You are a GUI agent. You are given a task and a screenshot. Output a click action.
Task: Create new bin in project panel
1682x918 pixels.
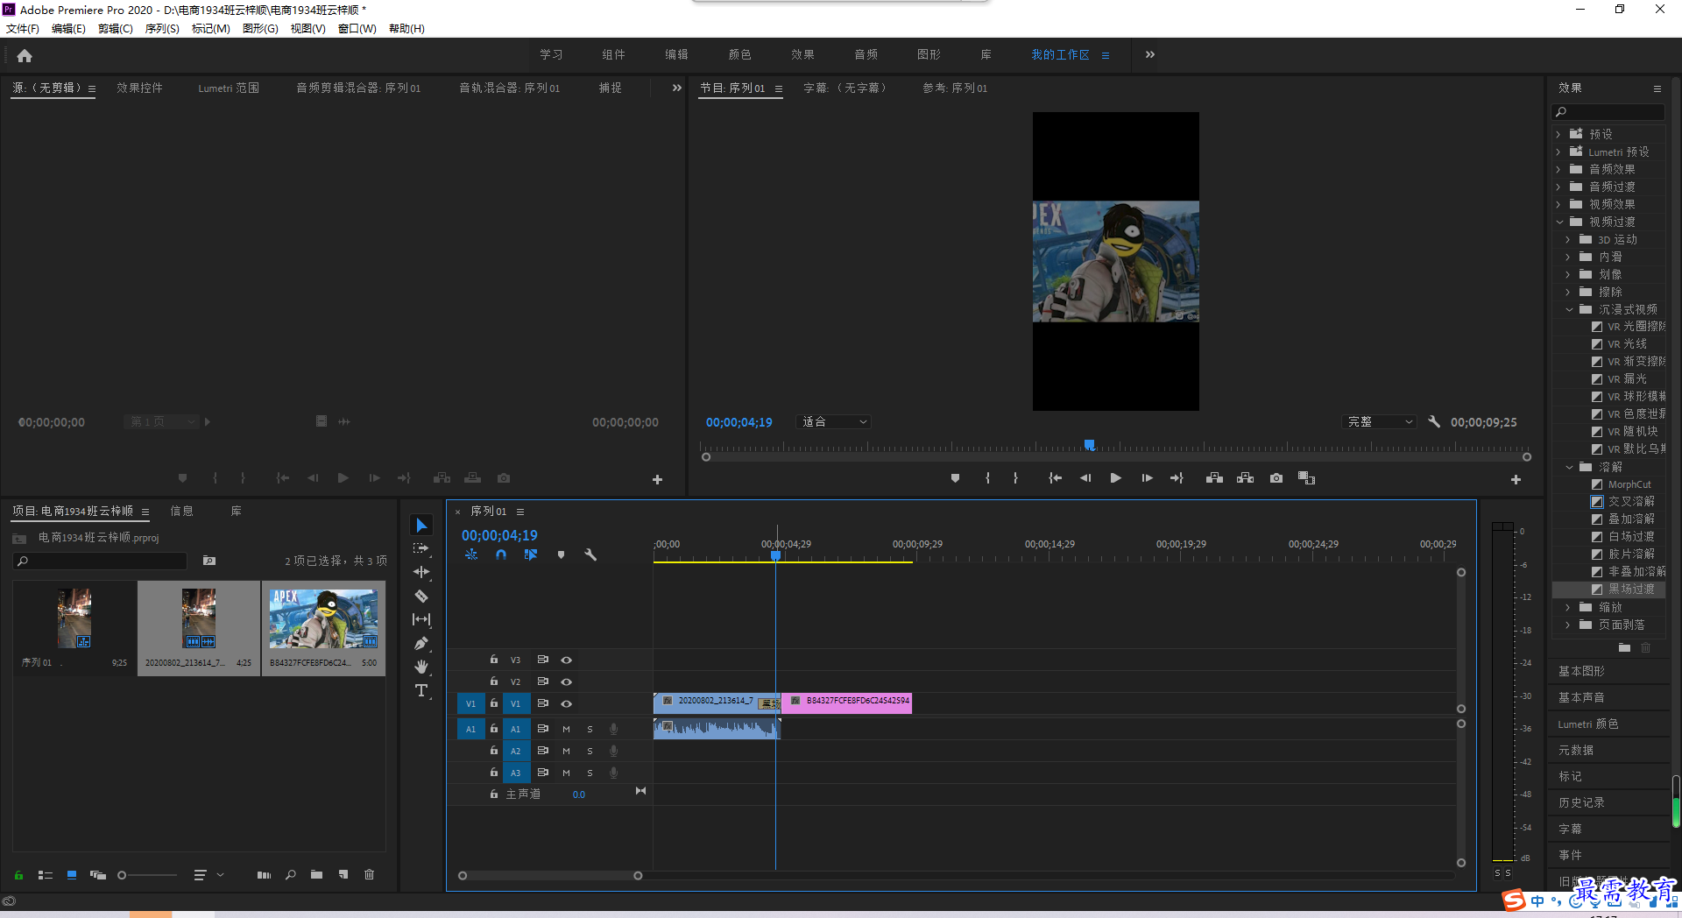point(316,874)
